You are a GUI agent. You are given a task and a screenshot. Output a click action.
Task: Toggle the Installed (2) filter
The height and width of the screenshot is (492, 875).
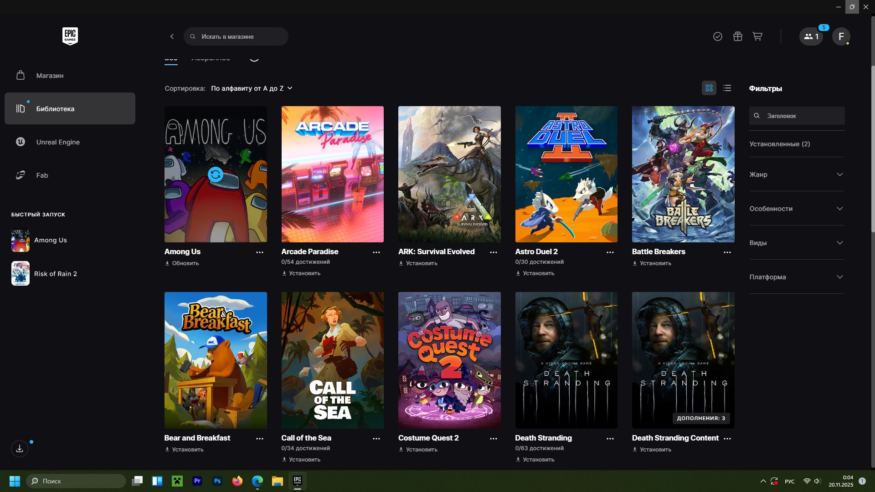(x=779, y=144)
